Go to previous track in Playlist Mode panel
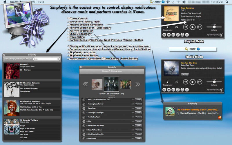The image size is (232, 145). pos(185,27)
